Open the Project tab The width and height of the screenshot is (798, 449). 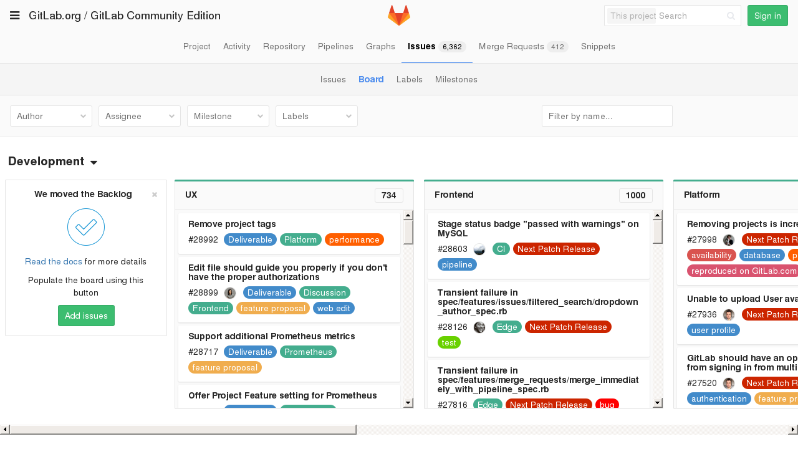coord(197,47)
